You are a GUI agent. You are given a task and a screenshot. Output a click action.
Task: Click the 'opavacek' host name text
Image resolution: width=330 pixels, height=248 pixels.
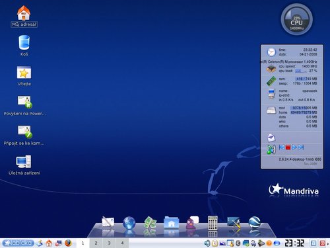(x=310, y=91)
